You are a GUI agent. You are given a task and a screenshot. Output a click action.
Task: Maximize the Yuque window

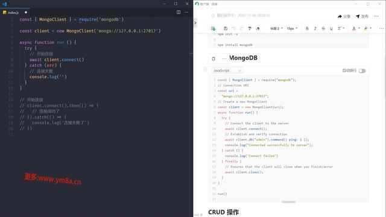click(368, 4)
